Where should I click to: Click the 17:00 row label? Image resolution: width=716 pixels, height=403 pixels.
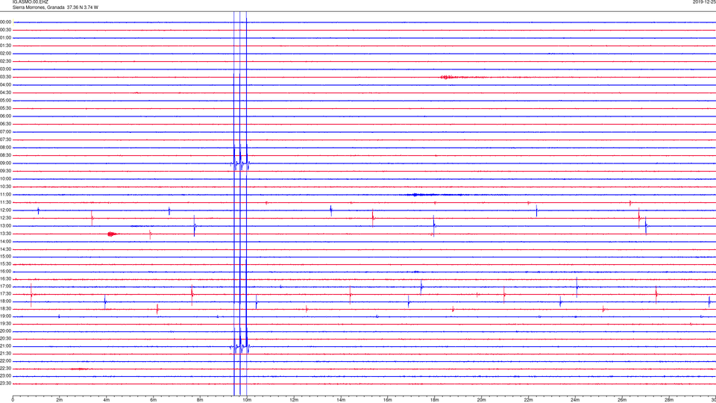[x=5, y=287]
